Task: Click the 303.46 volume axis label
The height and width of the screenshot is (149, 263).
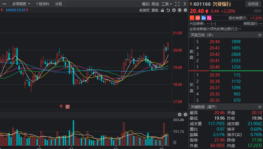Action: [x=178, y=120]
